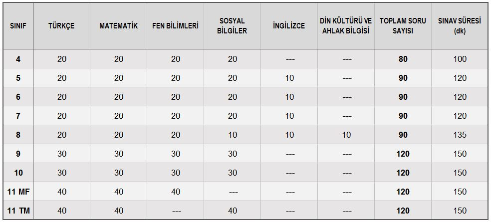Screen dimensions: 491x222
Task: Select the grade 9 row label
Action: tap(18, 154)
